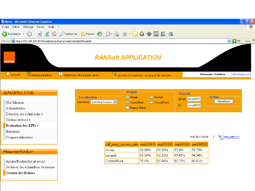Expand the Evaluation des KPIs submenu
Screen dimensions: 255x191
22,126
